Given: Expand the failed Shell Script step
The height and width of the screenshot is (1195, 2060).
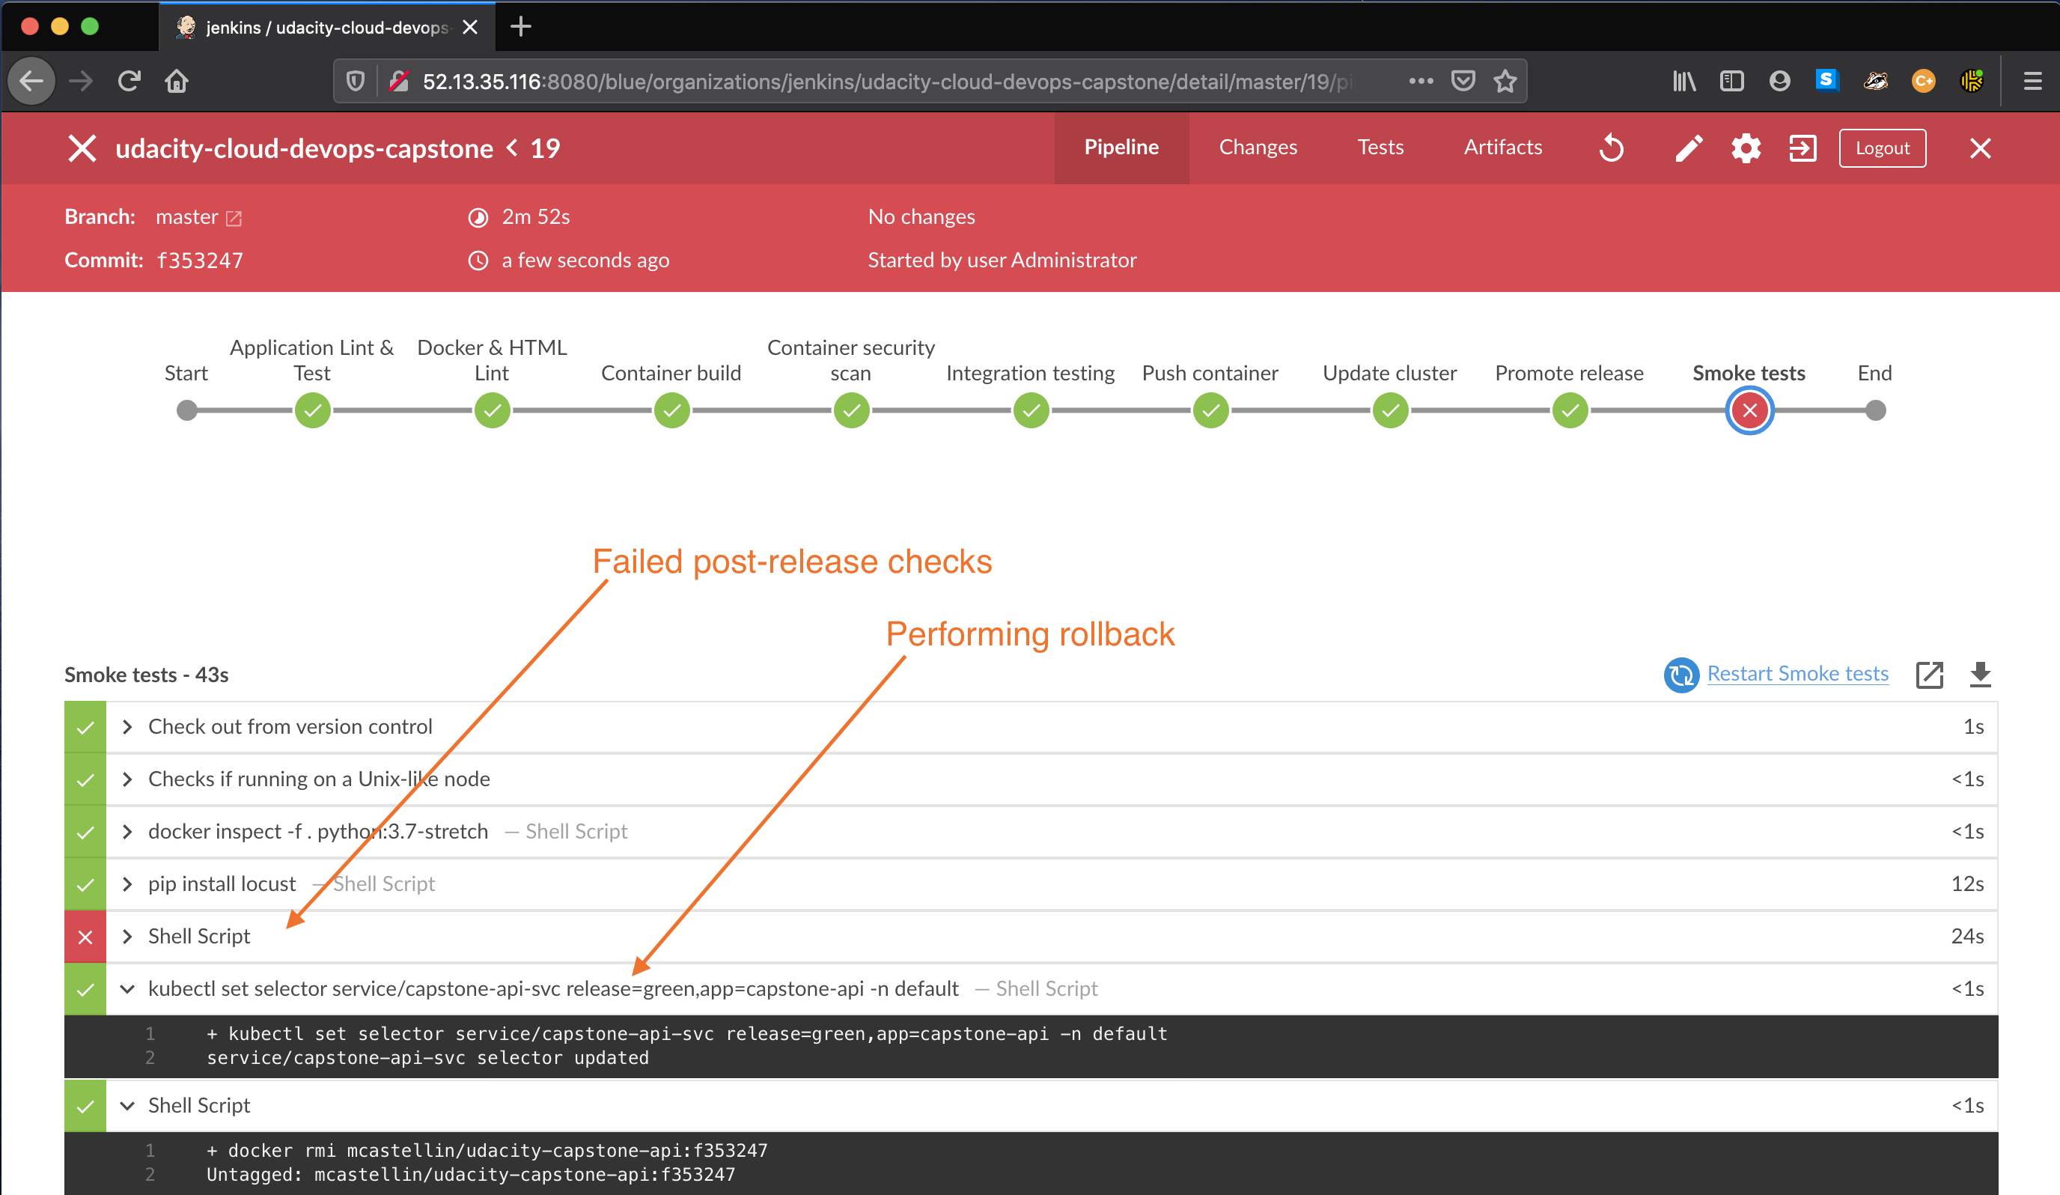Looking at the screenshot, I should pyautogui.click(x=127, y=937).
